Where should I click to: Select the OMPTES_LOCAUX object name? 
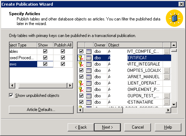(144, 70)
